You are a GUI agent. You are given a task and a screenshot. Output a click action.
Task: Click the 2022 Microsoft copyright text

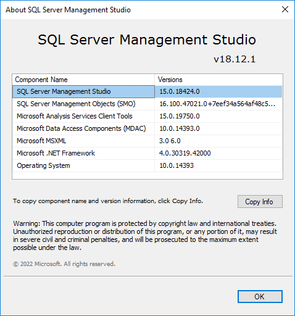[64, 264]
